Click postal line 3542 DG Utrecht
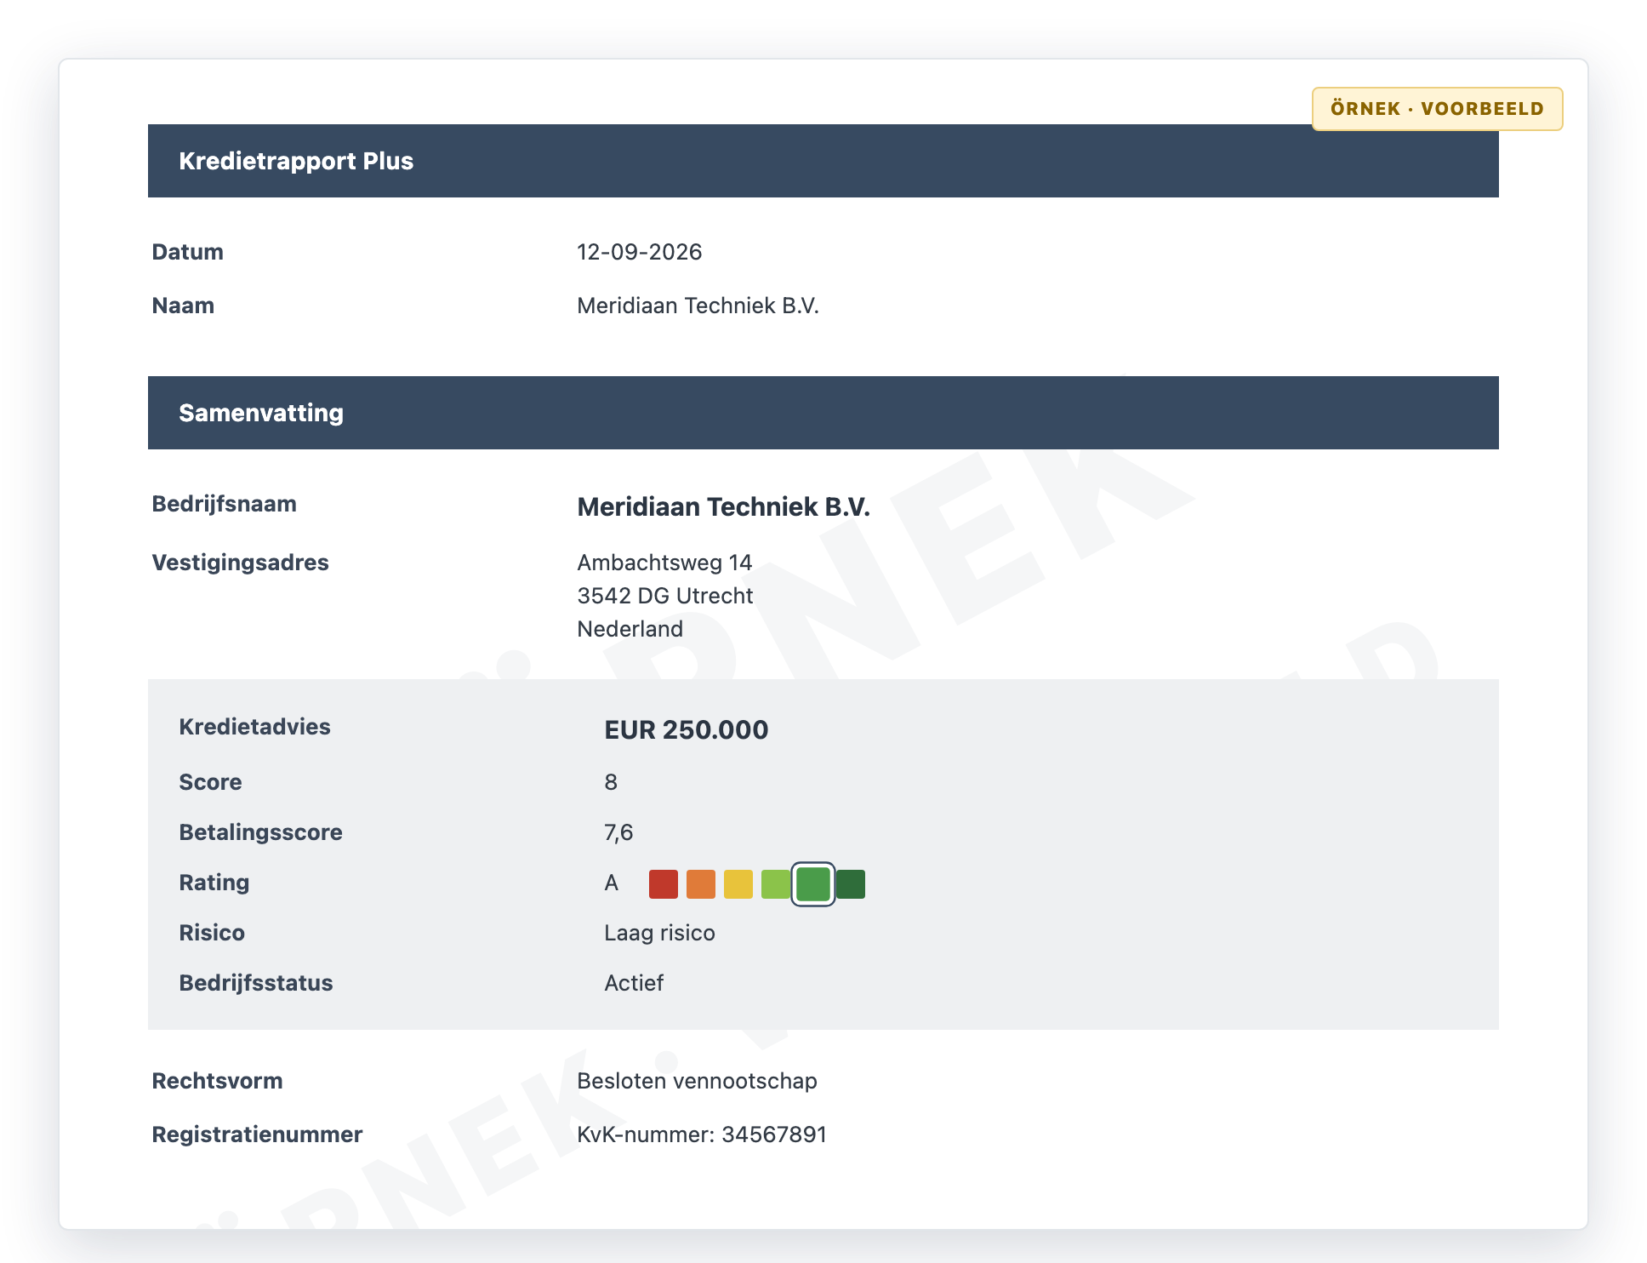This screenshot has width=1647, height=1263. [x=664, y=596]
